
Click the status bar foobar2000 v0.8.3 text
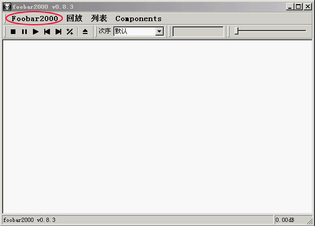click(x=29, y=220)
